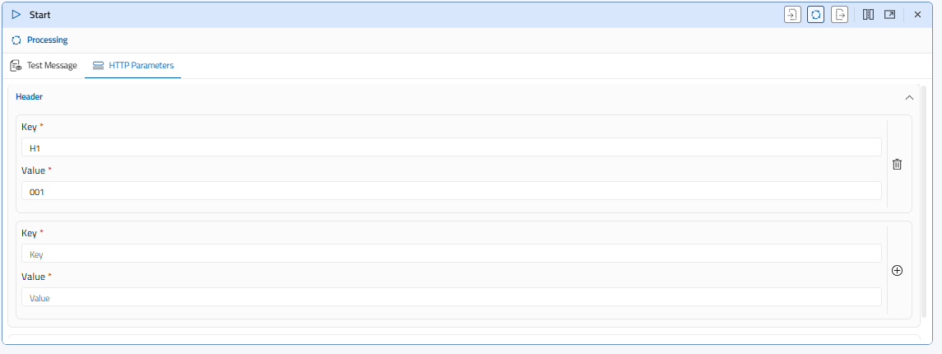The height and width of the screenshot is (354, 942).
Task: Toggle the split column layout icon
Action: (x=868, y=15)
